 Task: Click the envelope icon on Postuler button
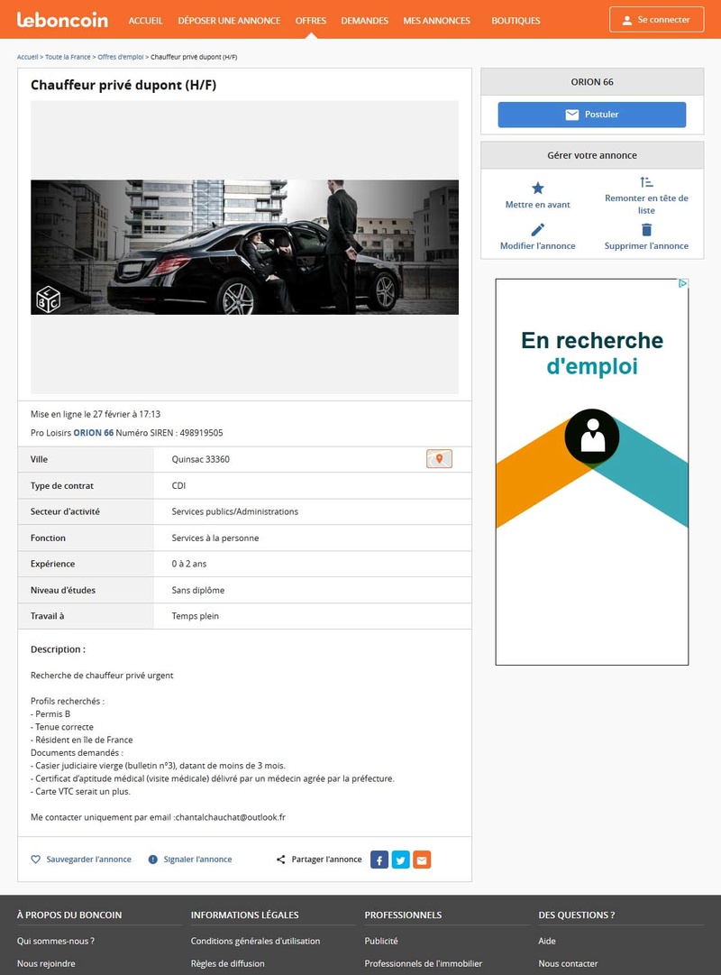(x=571, y=115)
